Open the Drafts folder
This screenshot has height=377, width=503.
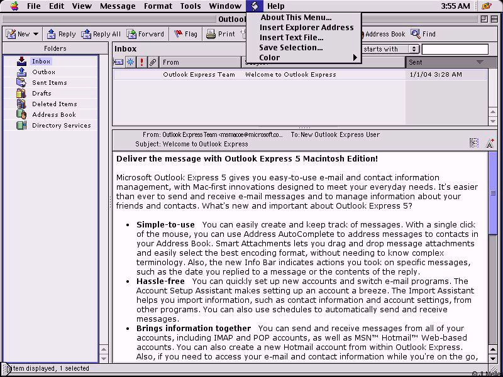coord(41,93)
